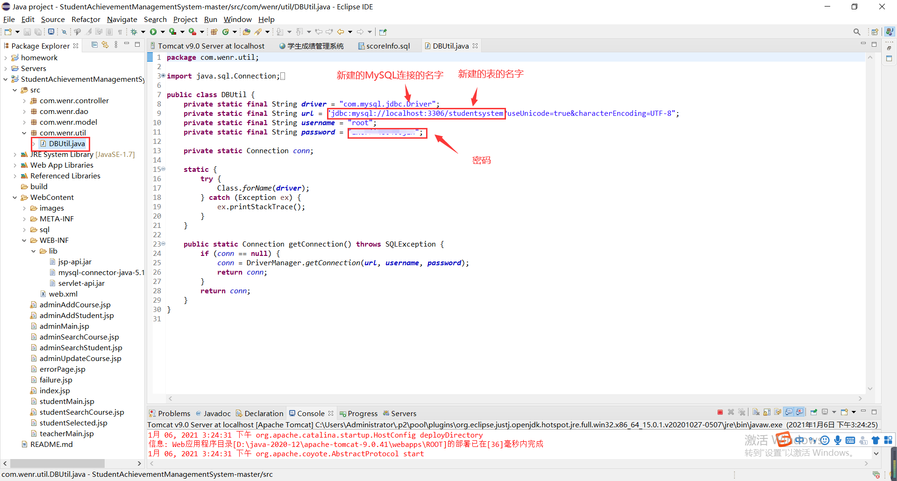Toggle show console on standard error change
Screen dimensions: 897x481
coord(799,412)
